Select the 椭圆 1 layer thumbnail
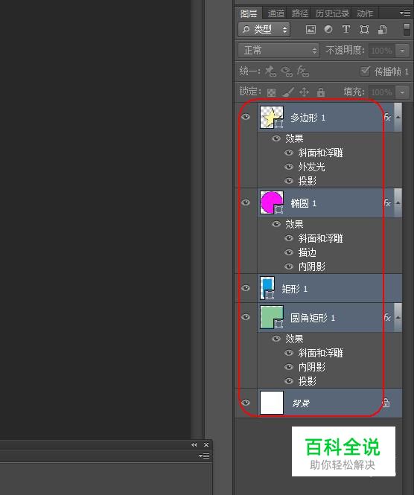Image resolution: width=414 pixels, height=495 pixels. coord(272,202)
